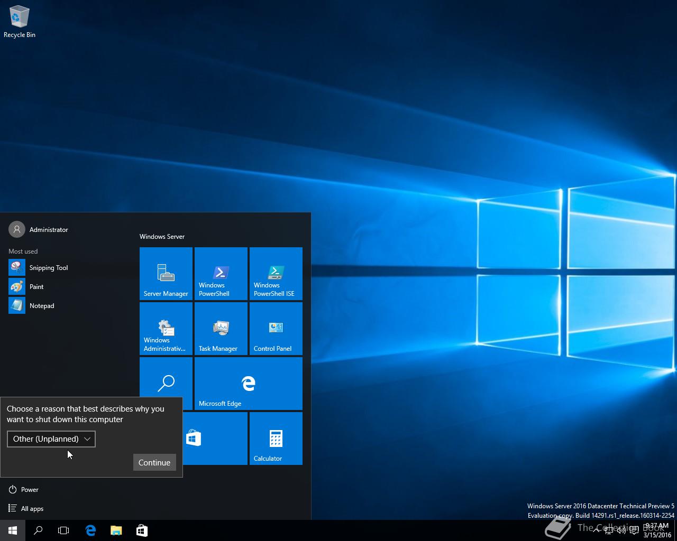Launch the Windows PowerShell ISE tile
The width and height of the screenshot is (677, 541).
276,274
